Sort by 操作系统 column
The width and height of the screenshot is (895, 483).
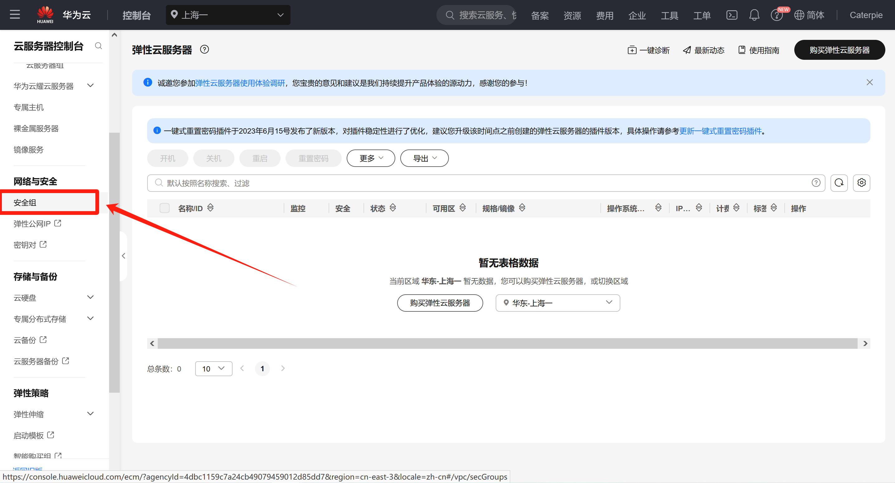click(x=658, y=208)
